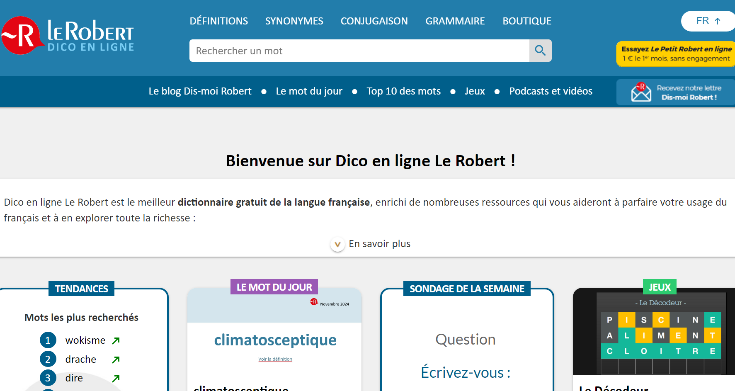Click the trend arrow next to wokisme
Image resolution: width=735 pixels, height=391 pixels.
116,340
